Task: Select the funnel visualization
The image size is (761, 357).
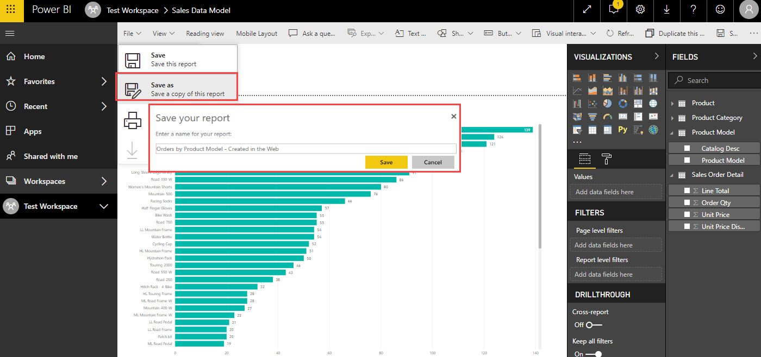Action: coord(592,117)
